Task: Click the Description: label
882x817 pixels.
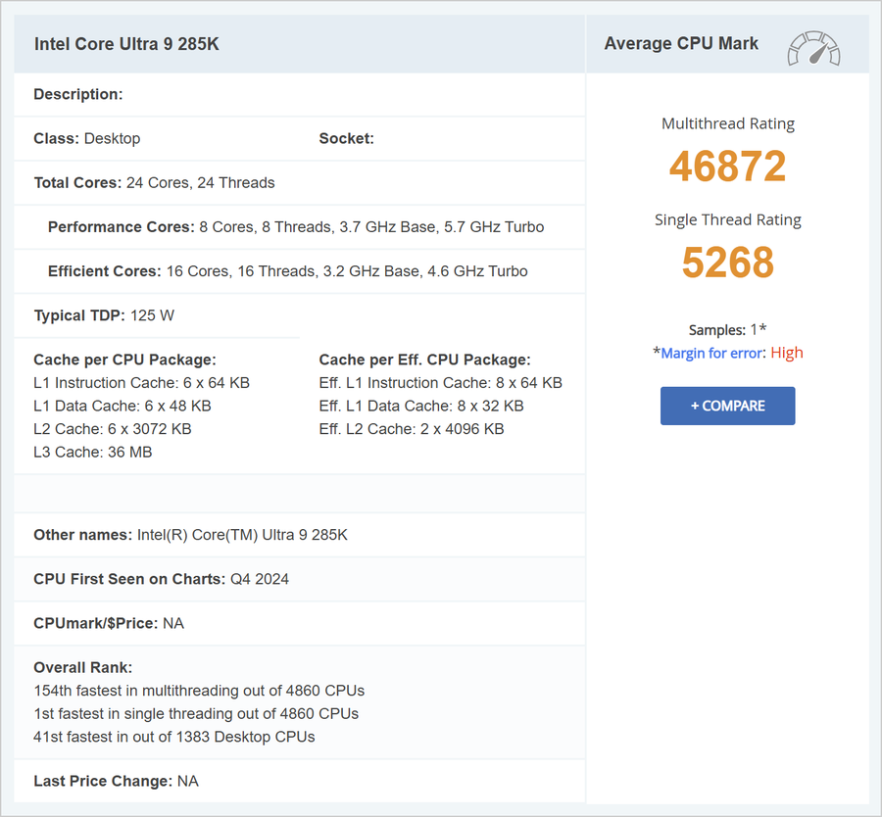Action: [x=78, y=94]
